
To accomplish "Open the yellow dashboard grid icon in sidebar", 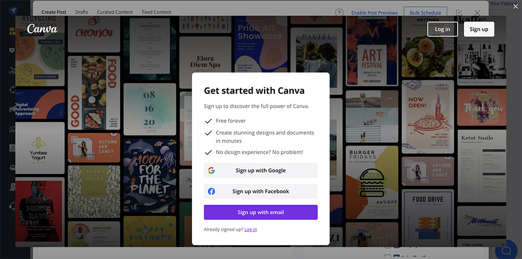I will [13, 31].
